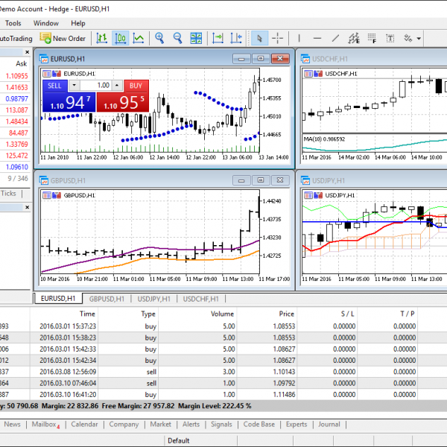Open the Mailbox tab in bottom panel
The width and height of the screenshot is (447, 447).
pos(45,424)
